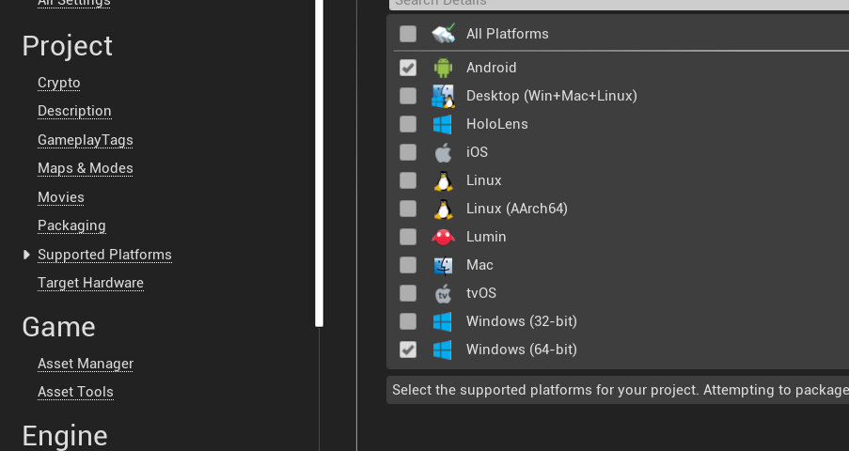This screenshot has height=451, width=849.
Task: Uncheck the Windows (64-bit) checkbox
Action: (x=408, y=350)
